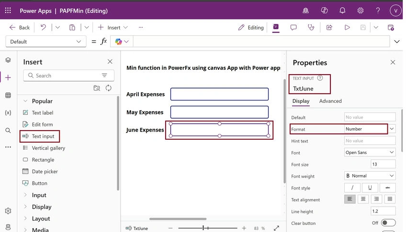
Task: Open the Paste options dropdown arrow
Action: point(87,27)
